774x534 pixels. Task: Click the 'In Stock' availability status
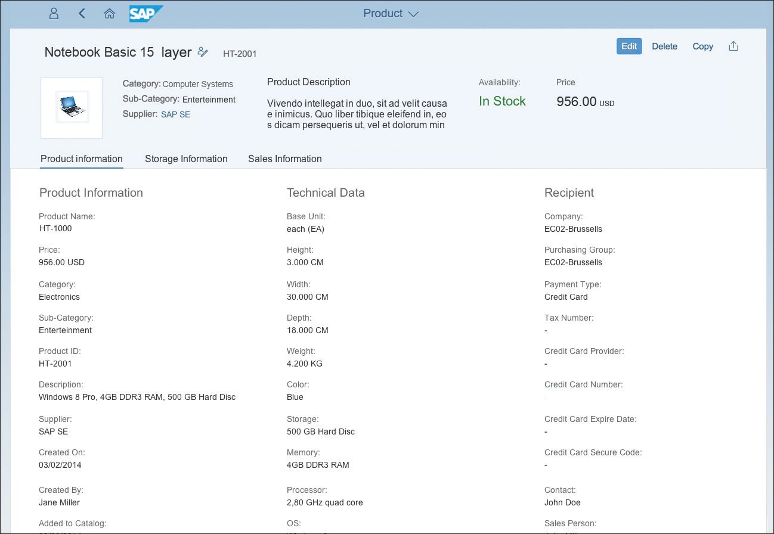[502, 101]
